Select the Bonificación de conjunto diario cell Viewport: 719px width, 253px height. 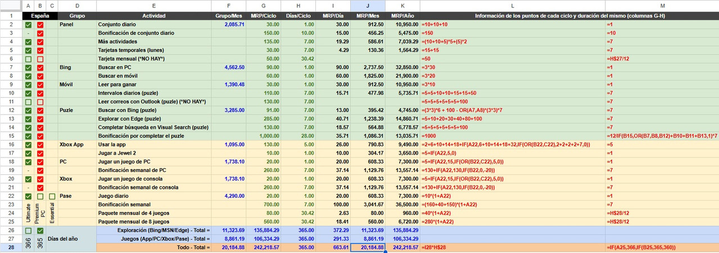tap(153, 34)
